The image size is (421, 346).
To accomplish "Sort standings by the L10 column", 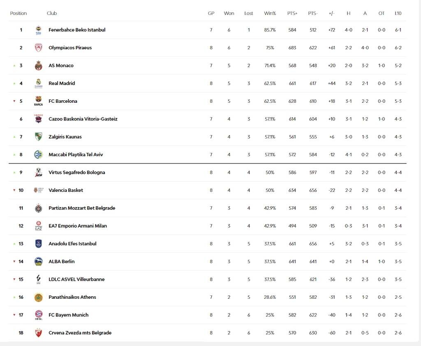I will pyautogui.click(x=398, y=13).
